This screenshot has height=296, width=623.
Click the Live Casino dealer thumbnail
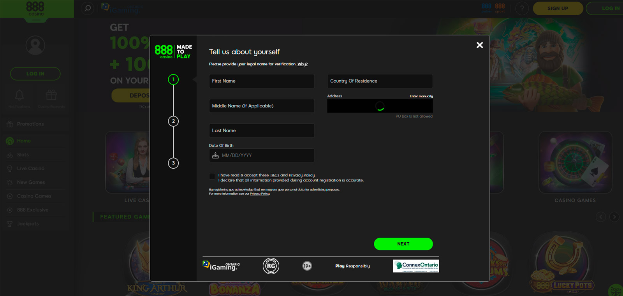[127, 162]
